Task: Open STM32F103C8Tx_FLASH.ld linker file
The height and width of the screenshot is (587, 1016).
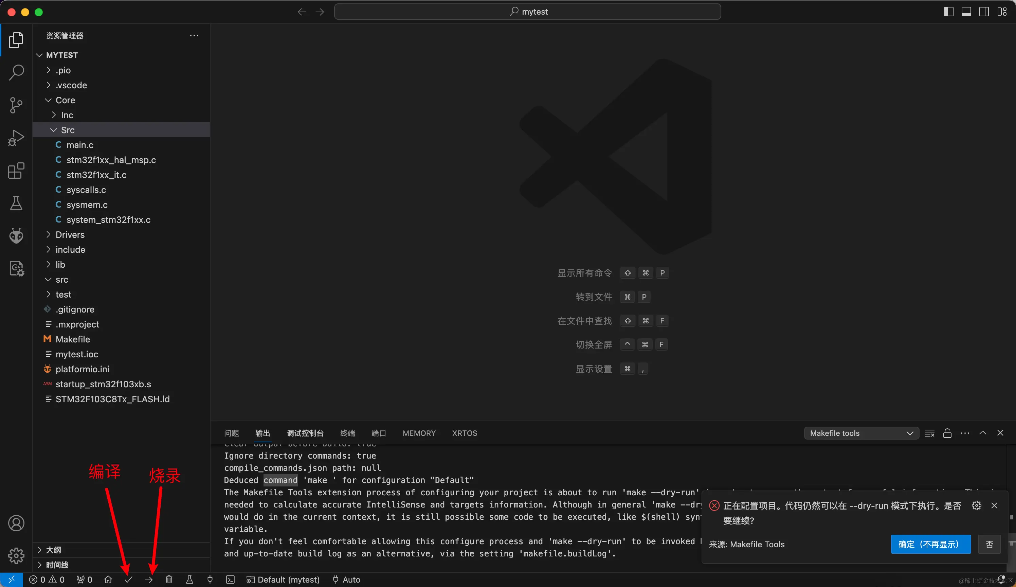Action: click(x=121, y=399)
